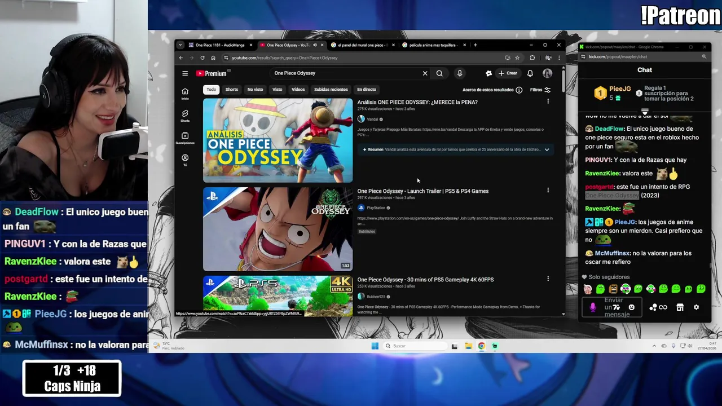Open PieeJG leaderboard entry in Kick chat
The image size is (722, 406).
tap(613, 93)
